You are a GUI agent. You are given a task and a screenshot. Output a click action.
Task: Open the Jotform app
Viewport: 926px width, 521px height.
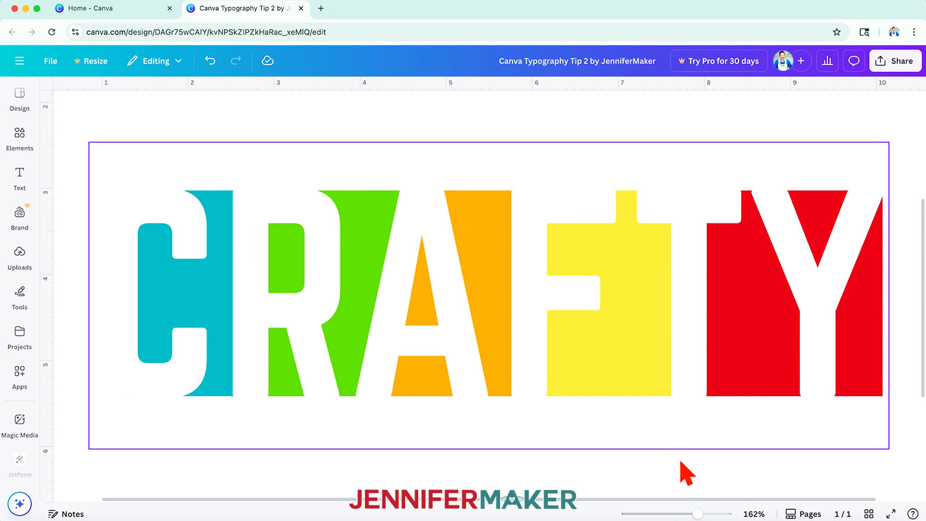[20, 466]
